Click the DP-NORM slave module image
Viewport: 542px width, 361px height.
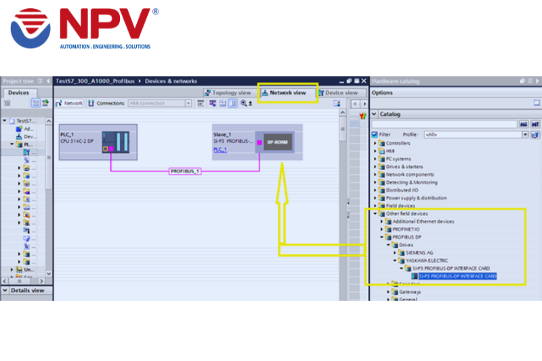click(x=278, y=142)
